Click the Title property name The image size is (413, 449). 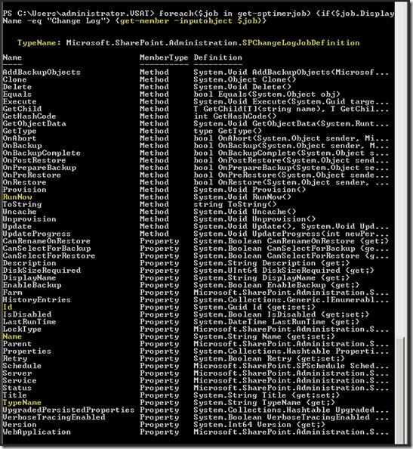click(x=14, y=395)
